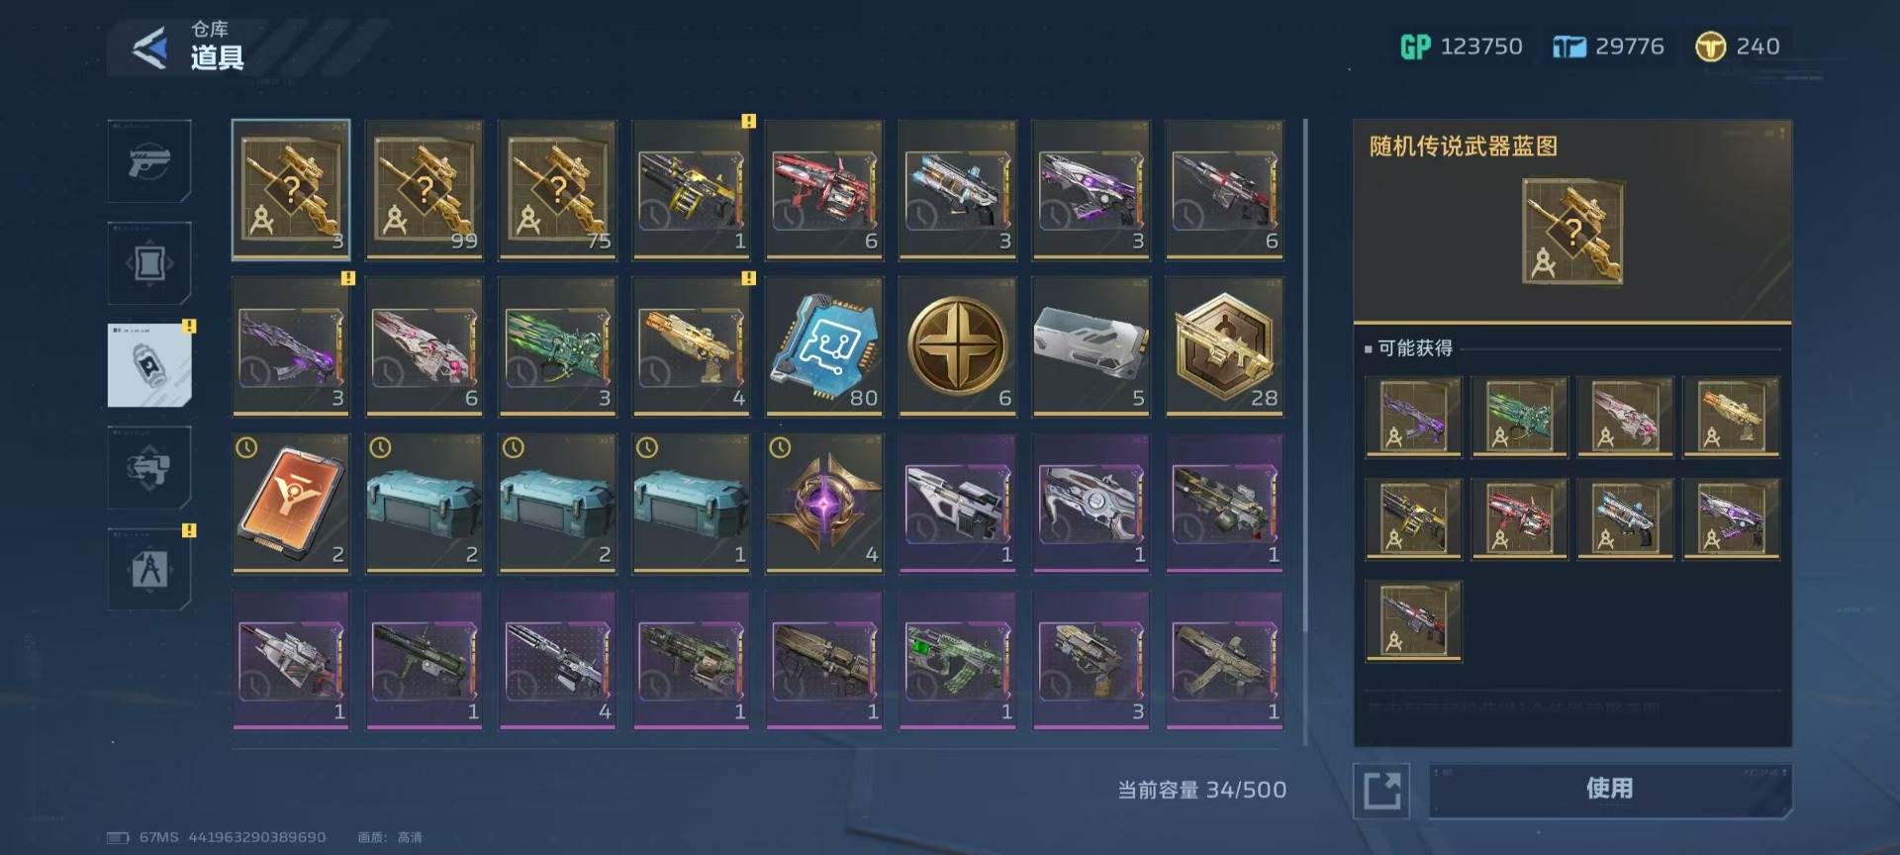Screen dimensions: 1900x855
Task: Go back using the arrow icon
Action: click(149, 47)
